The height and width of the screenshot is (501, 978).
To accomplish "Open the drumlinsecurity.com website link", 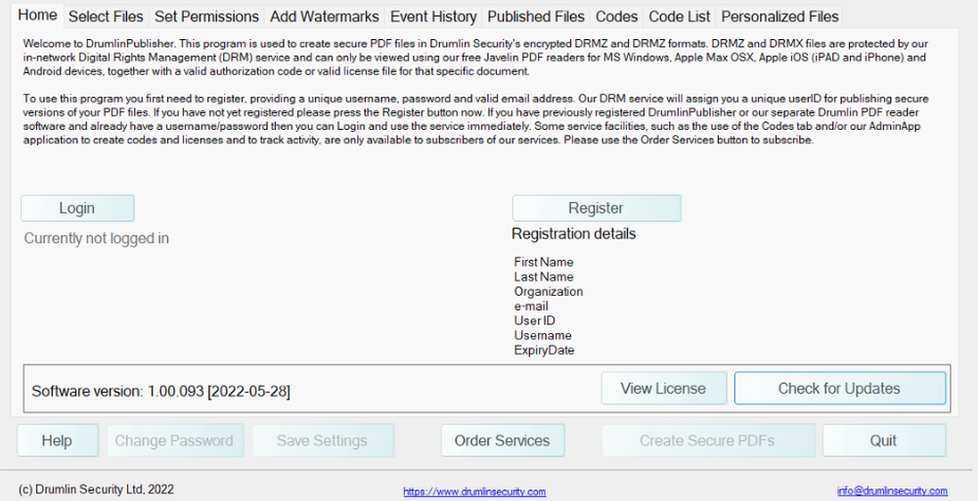I will click(x=474, y=491).
